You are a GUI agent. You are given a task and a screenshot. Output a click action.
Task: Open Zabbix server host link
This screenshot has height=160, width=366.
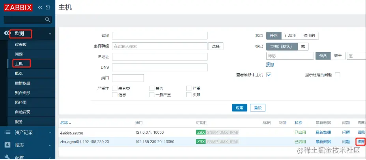(x=72, y=133)
